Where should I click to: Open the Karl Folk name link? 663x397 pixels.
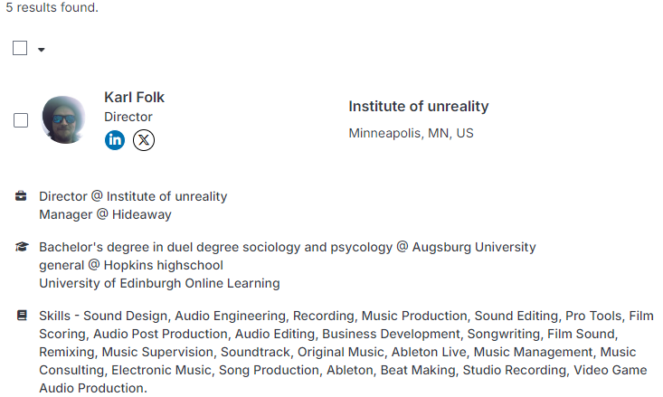[134, 98]
